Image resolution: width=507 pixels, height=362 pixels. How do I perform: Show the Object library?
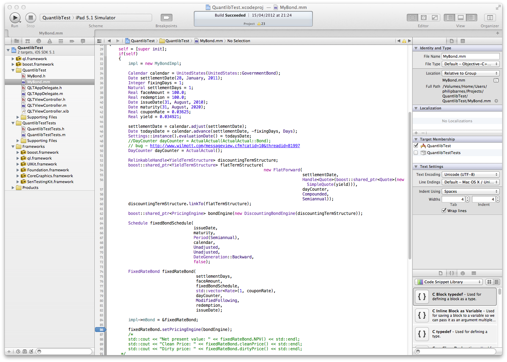(x=463, y=273)
